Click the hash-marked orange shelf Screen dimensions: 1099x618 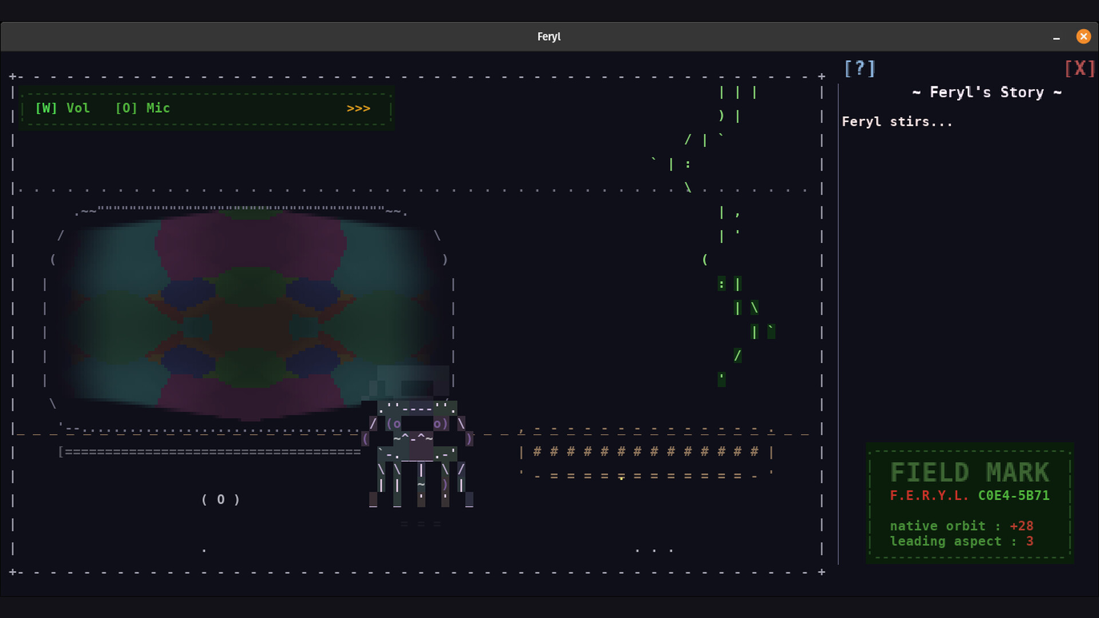646,452
